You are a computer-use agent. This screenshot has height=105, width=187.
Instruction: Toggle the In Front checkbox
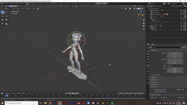click(183, 98)
